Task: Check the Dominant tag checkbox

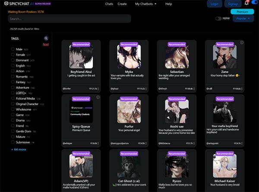Action: tap(13, 60)
